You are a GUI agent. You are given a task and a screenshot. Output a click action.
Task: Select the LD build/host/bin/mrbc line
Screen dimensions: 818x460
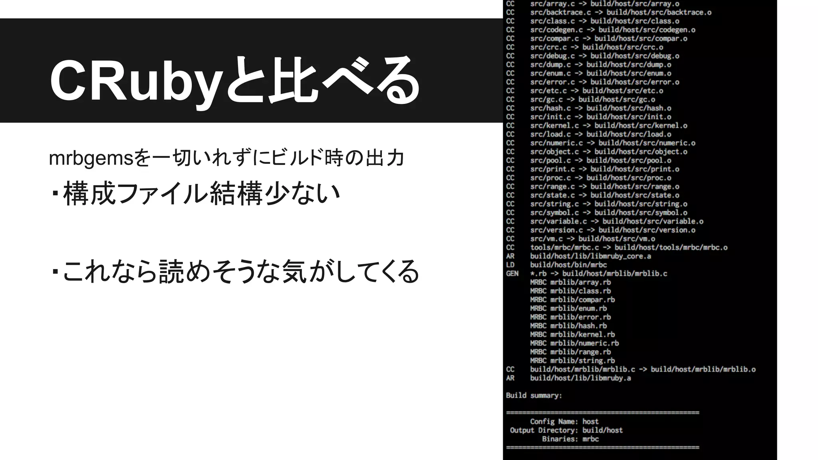(x=556, y=265)
